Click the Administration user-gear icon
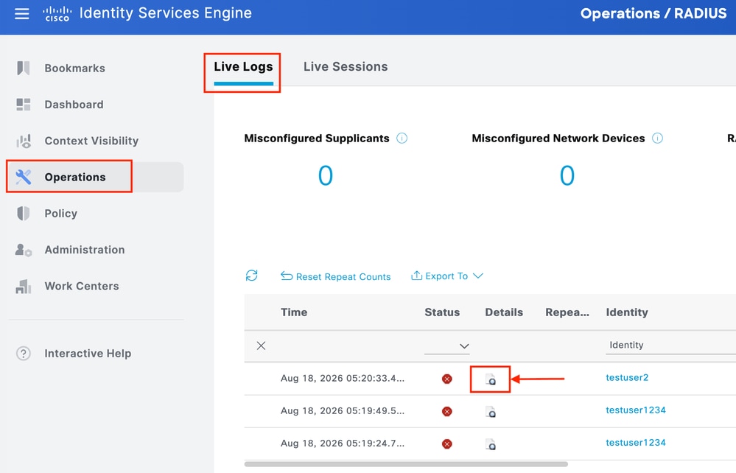 click(x=23, y=250)
